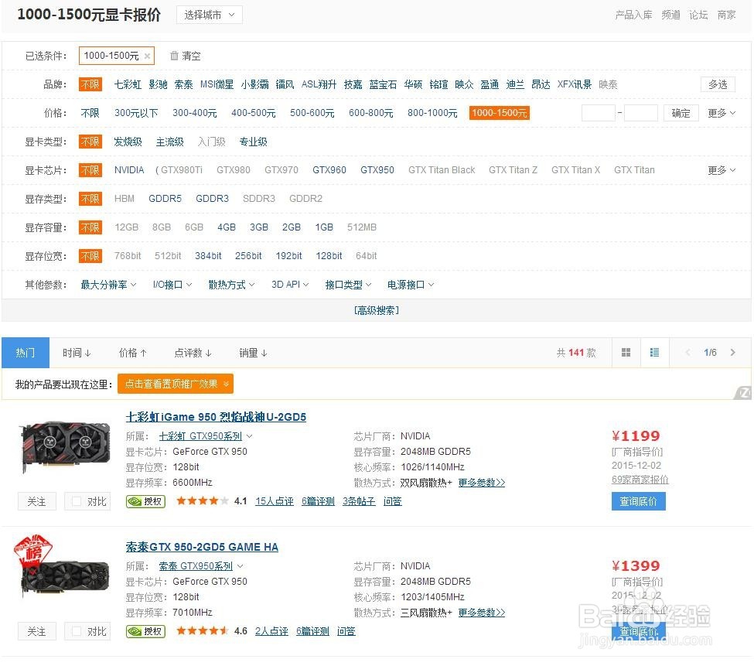Open 七彩虹 iGame 950 烈焰战神 product title
Image resolution: width=754 pixels, height=666 pixels.
(216, 417)
